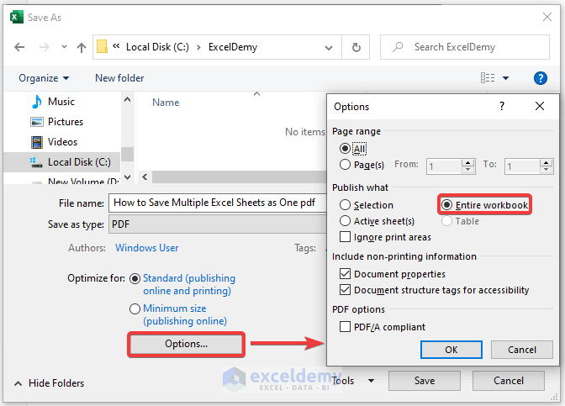
Task: Select the Selection radio button
Action: click(x=345, y=205)
